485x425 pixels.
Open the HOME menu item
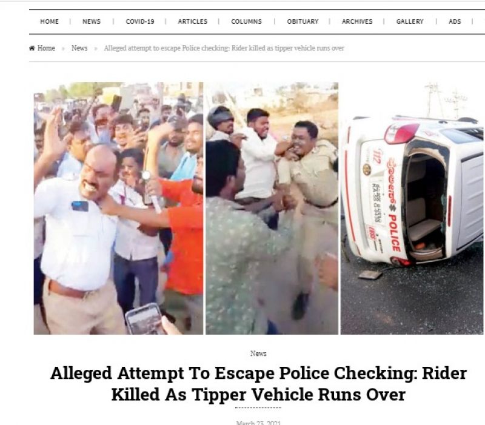pos(50,21)
